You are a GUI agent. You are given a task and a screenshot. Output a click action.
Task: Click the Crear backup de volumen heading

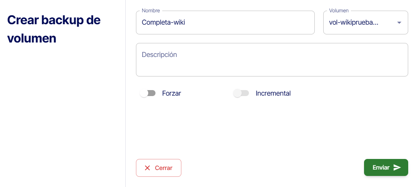point(54,29)
